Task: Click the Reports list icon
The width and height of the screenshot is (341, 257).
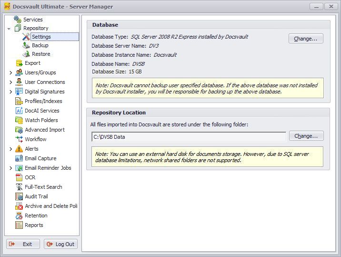Action: 19,225
